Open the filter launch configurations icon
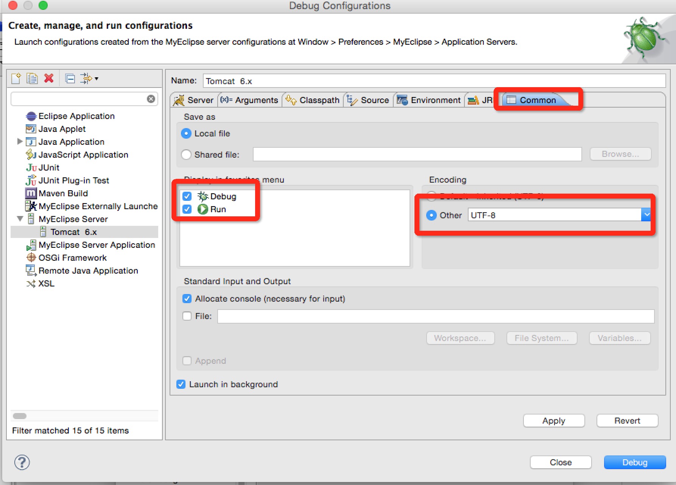The width and height of the screenshot is (676, 485). click(x=86, y=78)
